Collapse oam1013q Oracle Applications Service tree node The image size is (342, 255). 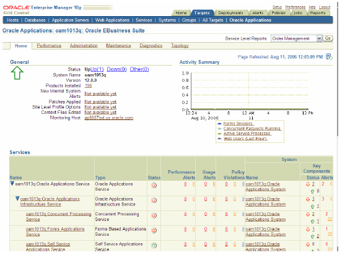[x=12, y=184]
